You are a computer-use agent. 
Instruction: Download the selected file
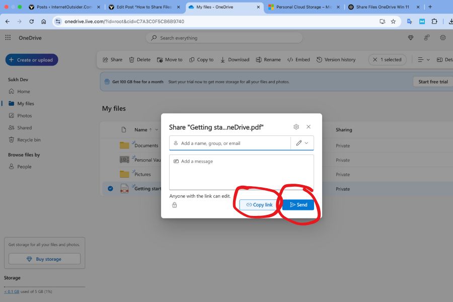235,60
